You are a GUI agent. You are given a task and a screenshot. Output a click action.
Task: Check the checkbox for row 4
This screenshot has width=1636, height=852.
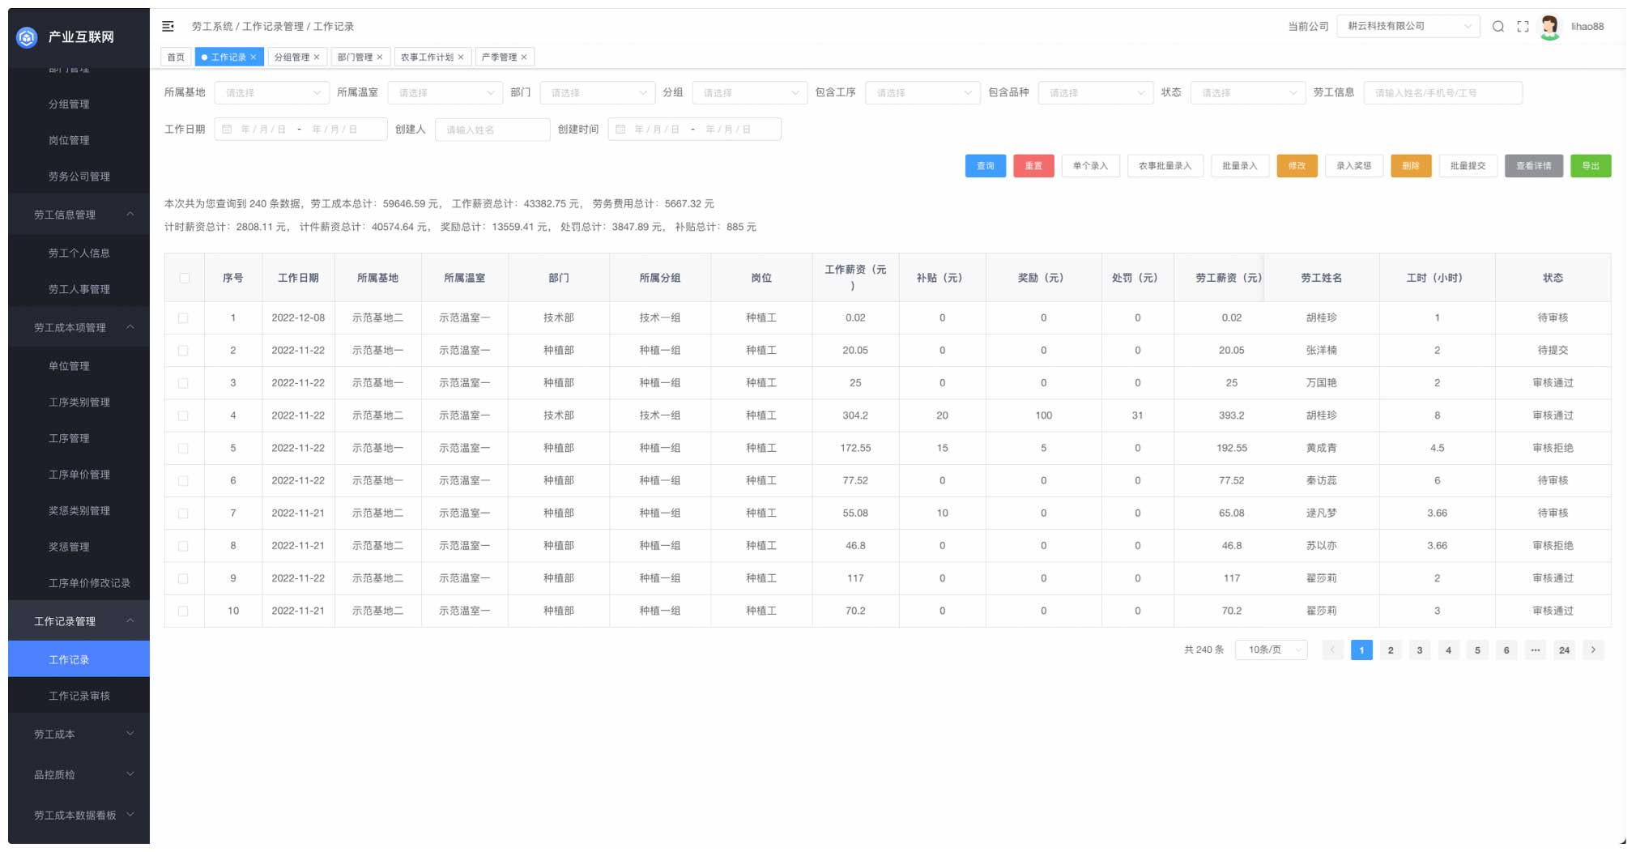pyautogui.click(x=183, y=415)
